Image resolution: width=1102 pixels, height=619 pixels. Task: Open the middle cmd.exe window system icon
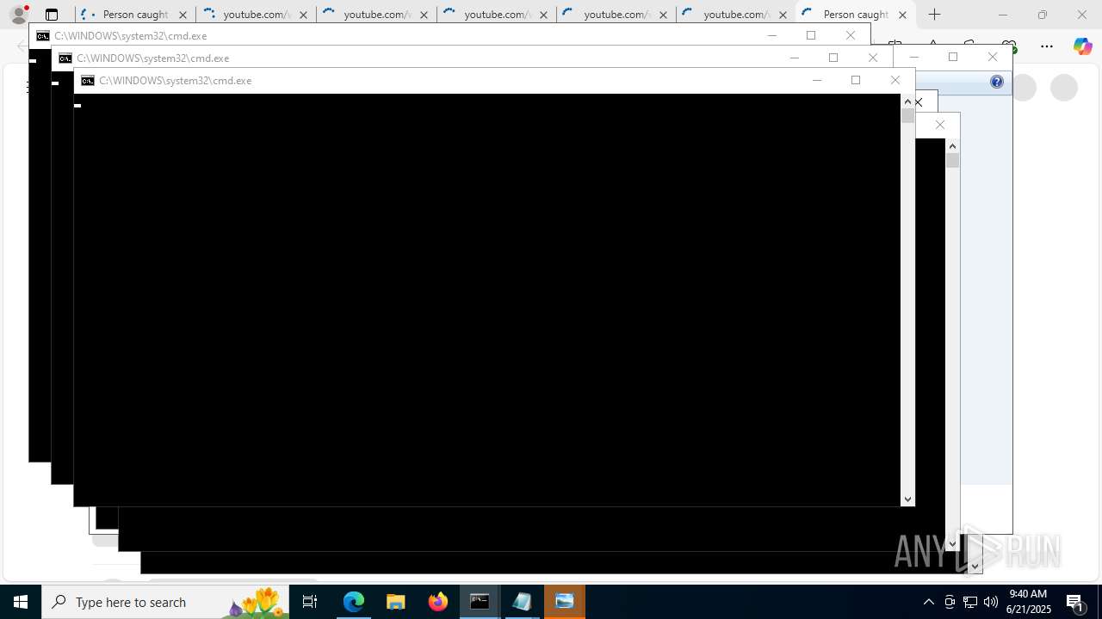tap(65, 58)
